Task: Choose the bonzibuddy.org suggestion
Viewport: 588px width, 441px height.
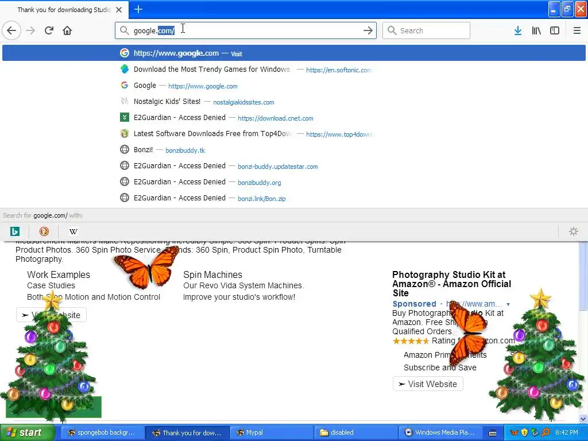Action: (x=293, y=182)
